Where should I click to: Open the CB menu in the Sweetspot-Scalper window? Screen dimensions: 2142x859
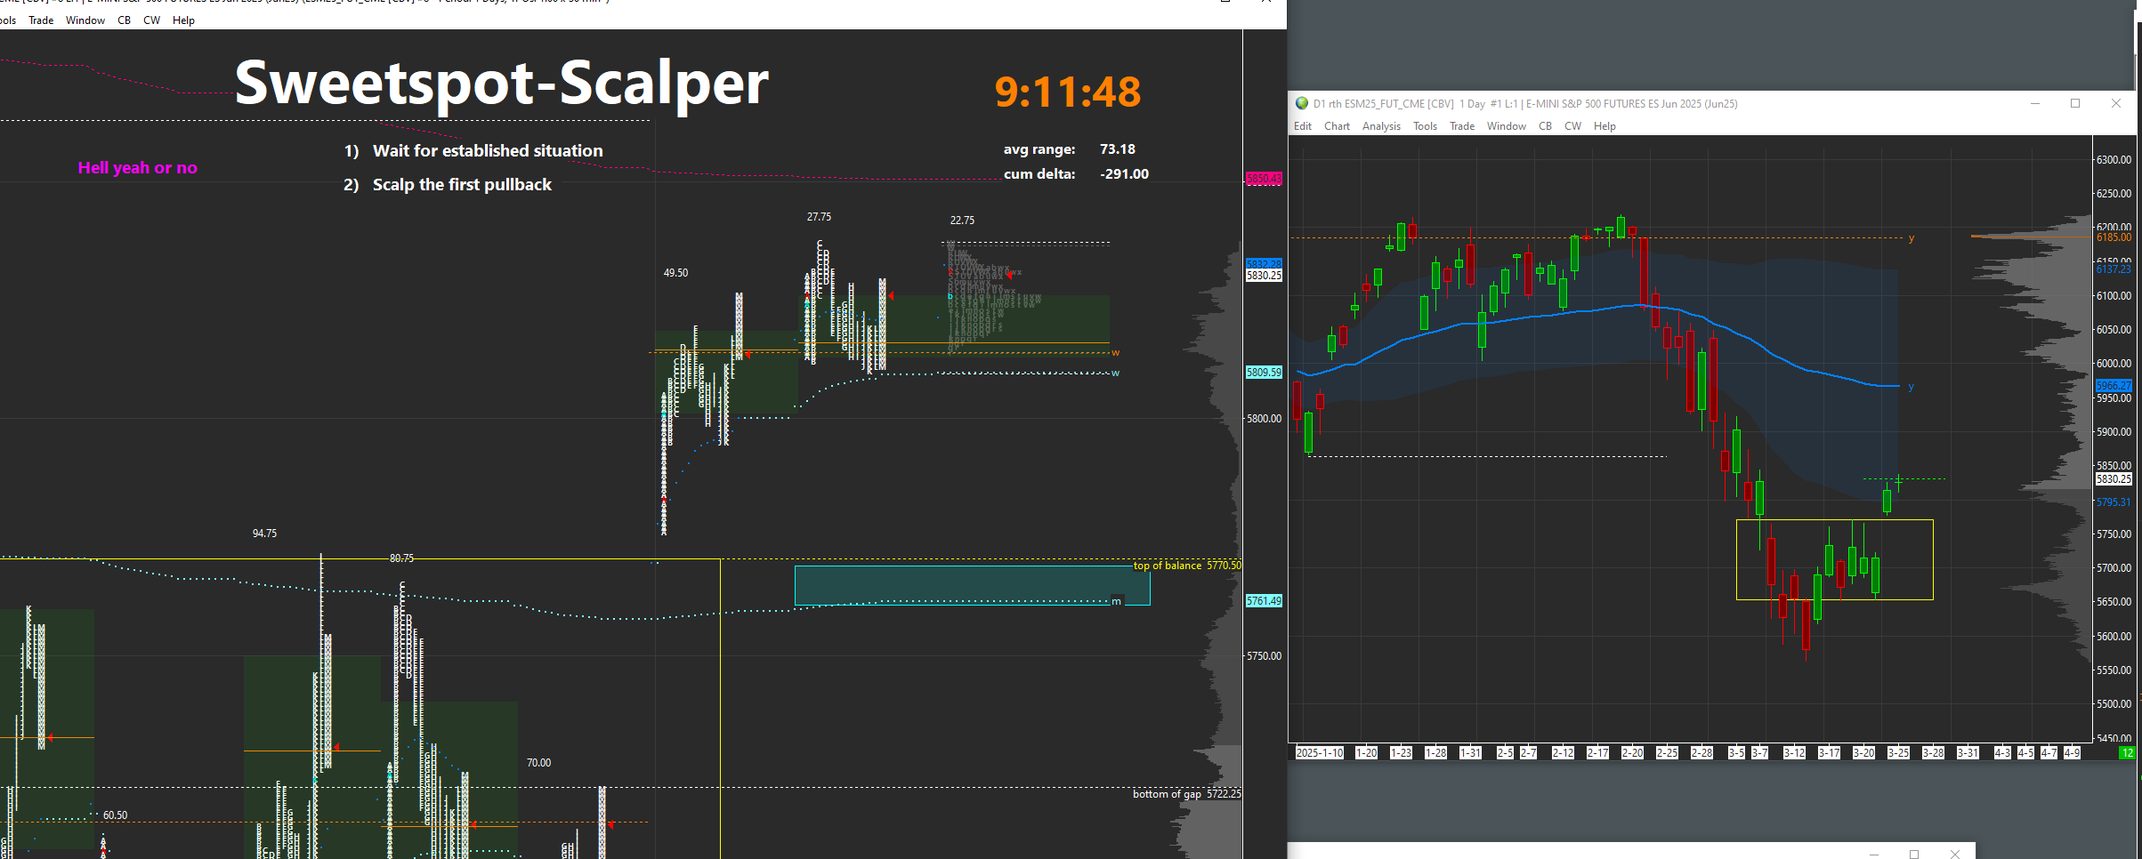click(125, 20)
